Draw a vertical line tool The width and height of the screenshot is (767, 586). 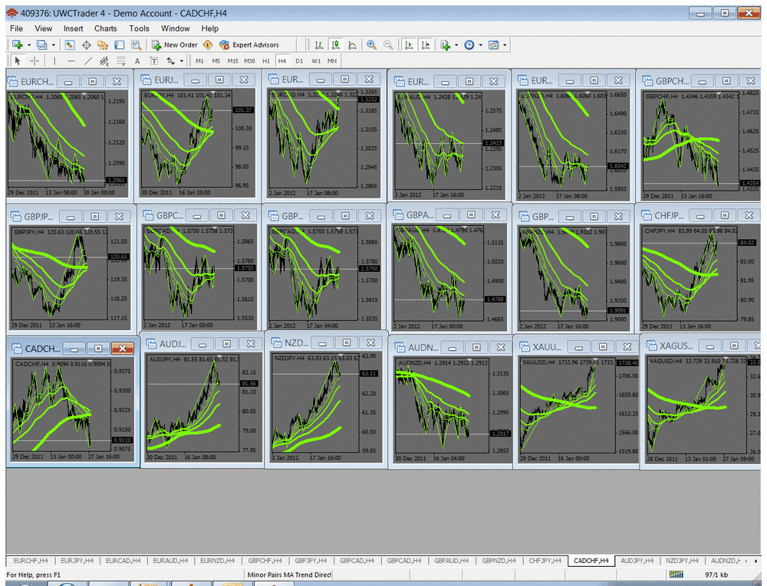pos(54,61)
